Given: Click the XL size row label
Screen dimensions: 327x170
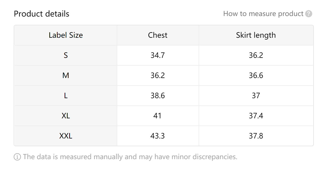Looking at the screenshot, I should (x=66, y=116).
